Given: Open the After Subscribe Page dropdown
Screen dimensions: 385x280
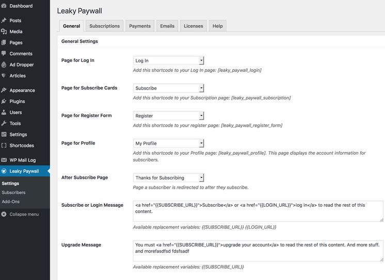Looking at the screenshot, I should (x=168, y=178).
